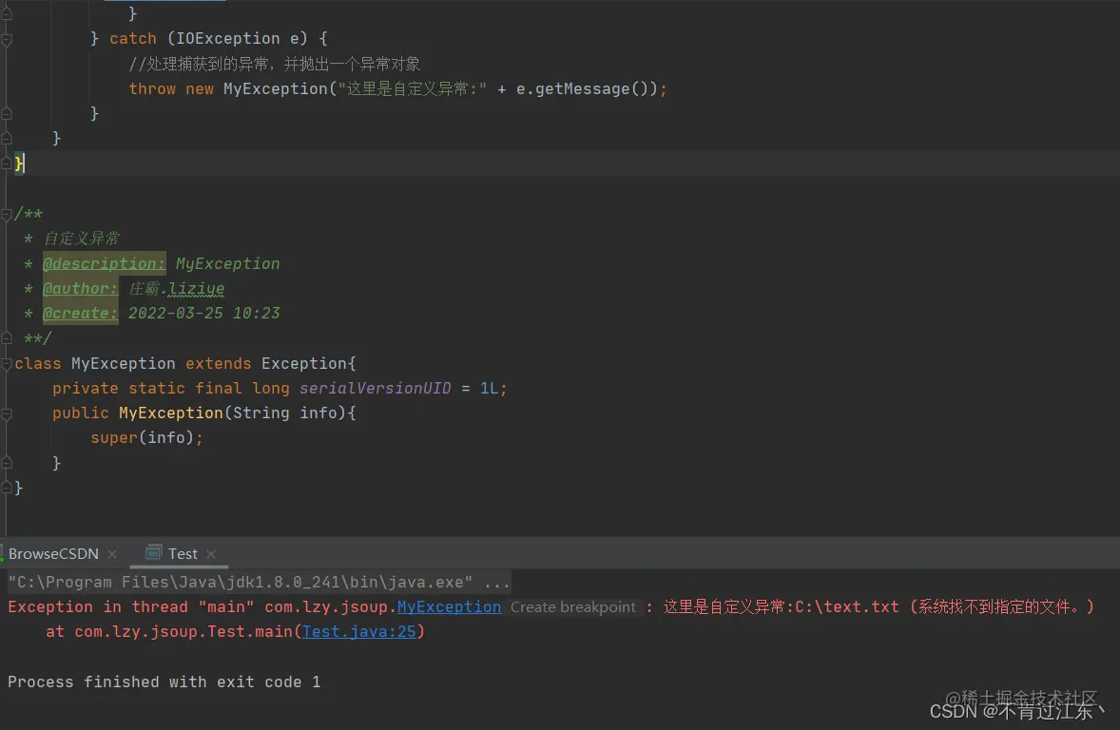Image resolution: width=1120 pixels, height=730 pixels.
Task: Click the com.lzy.jsoup.Test.main stack frame text
Action: point(183,631)
